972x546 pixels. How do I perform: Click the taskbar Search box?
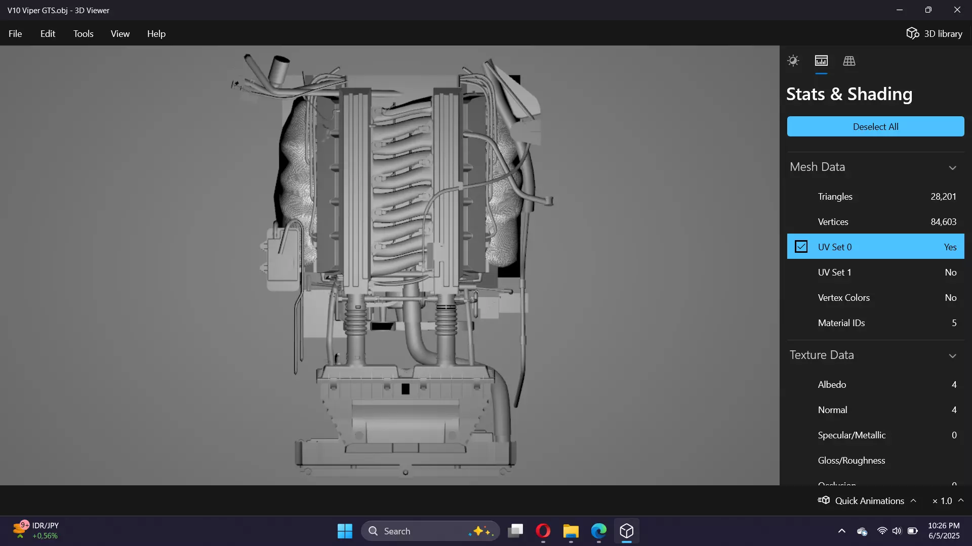[430, 531]
